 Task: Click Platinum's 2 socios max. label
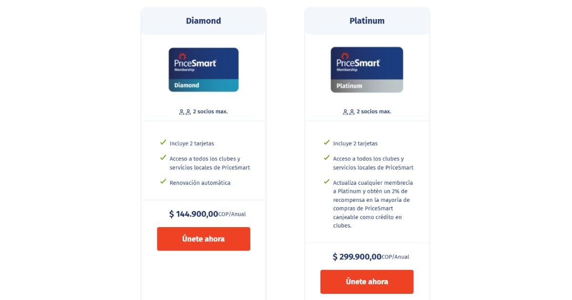click(x=374, y=111)
